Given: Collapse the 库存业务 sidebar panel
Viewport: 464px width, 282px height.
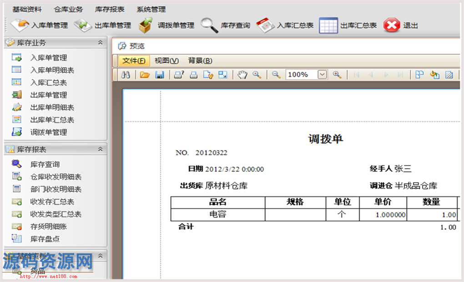Looking at the screenshot, I should pyautogui.click(x=100, y=42).
